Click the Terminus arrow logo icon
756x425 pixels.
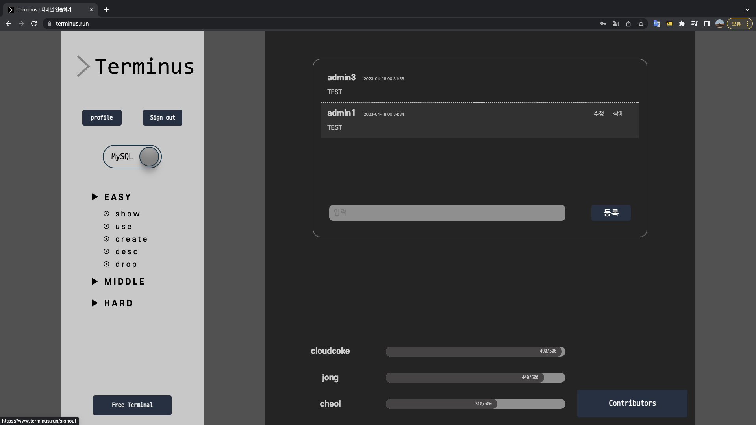point(83,66)
